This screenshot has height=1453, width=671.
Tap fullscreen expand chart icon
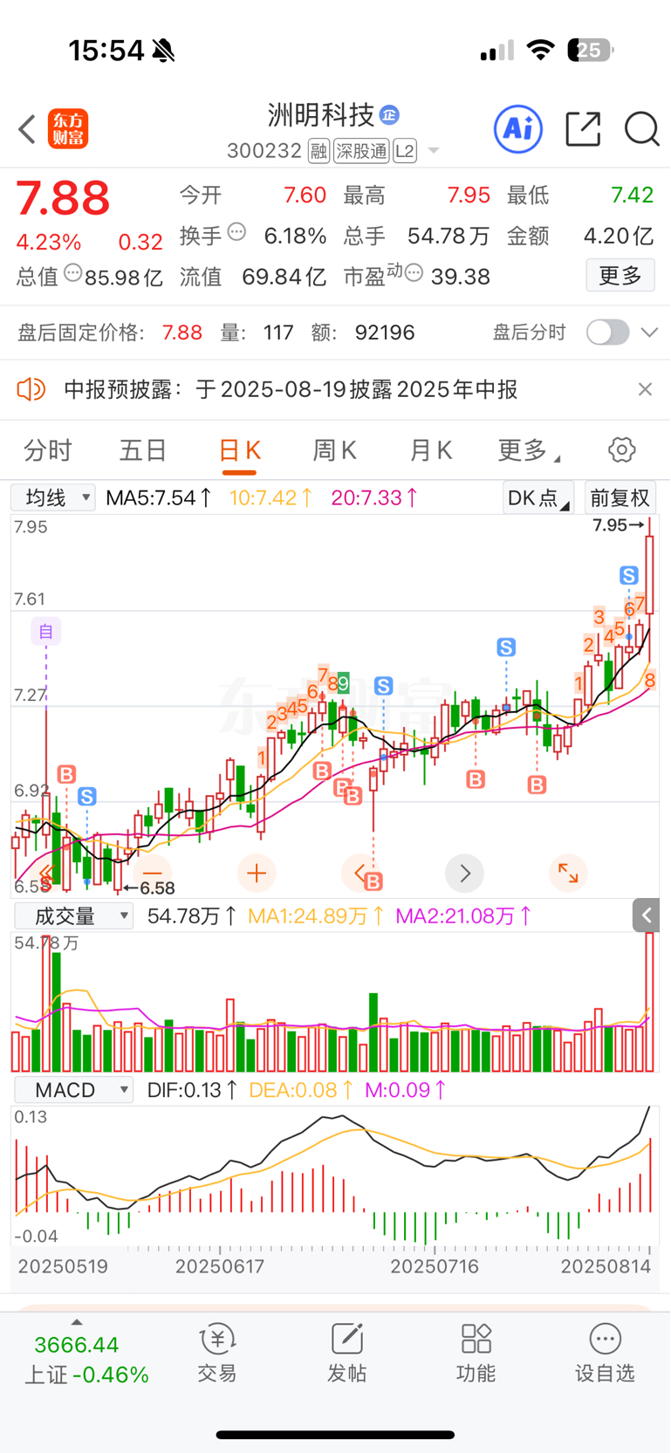[x=568, y=874]
